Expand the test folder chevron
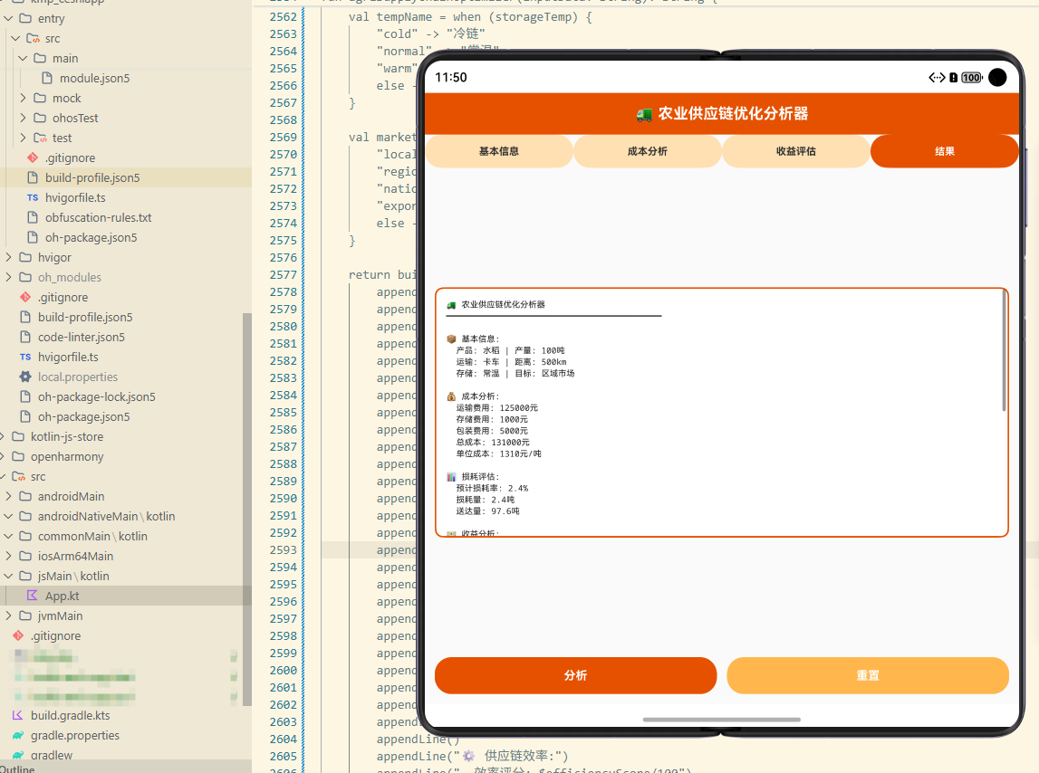The width and height of the screenshot is (1039, 773). pos(24,138)
